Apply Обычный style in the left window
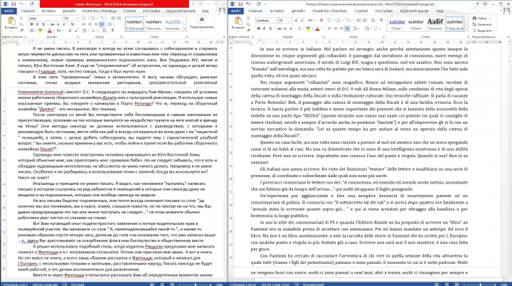 (x=134, y=24)
